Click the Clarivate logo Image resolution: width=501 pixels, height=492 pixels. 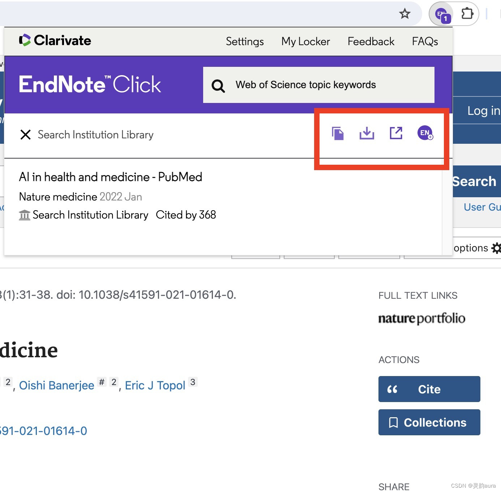pos(55,40)
